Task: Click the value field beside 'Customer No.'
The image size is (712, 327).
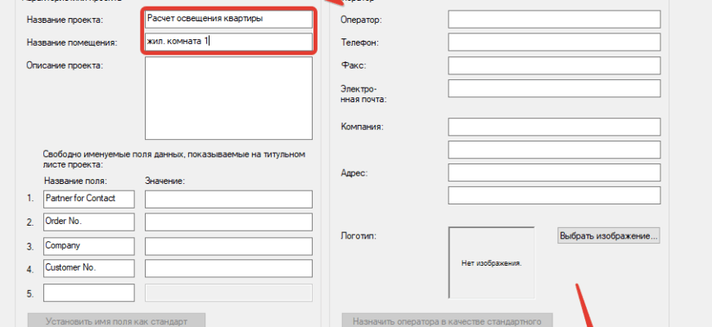Action: click(228, 268)
